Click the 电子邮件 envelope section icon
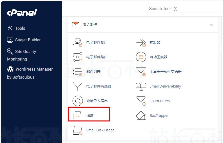Screen dimensions: 223x143 point(75,24)
